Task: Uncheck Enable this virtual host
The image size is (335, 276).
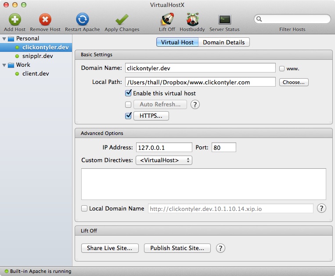Action: click(x=128, y=93)
